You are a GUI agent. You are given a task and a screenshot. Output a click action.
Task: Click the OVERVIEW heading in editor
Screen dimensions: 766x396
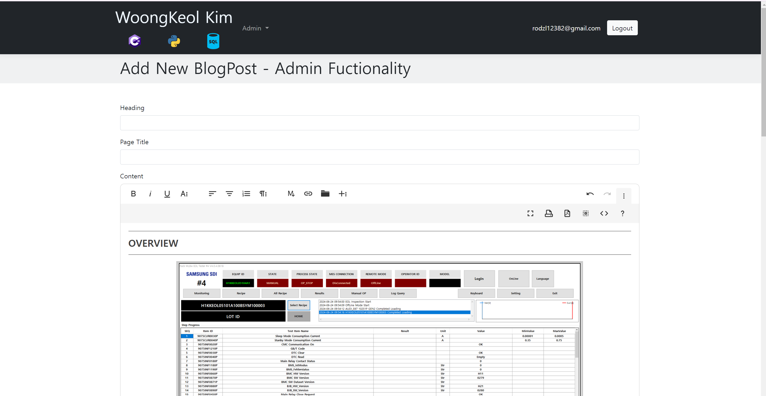[153, 243]
